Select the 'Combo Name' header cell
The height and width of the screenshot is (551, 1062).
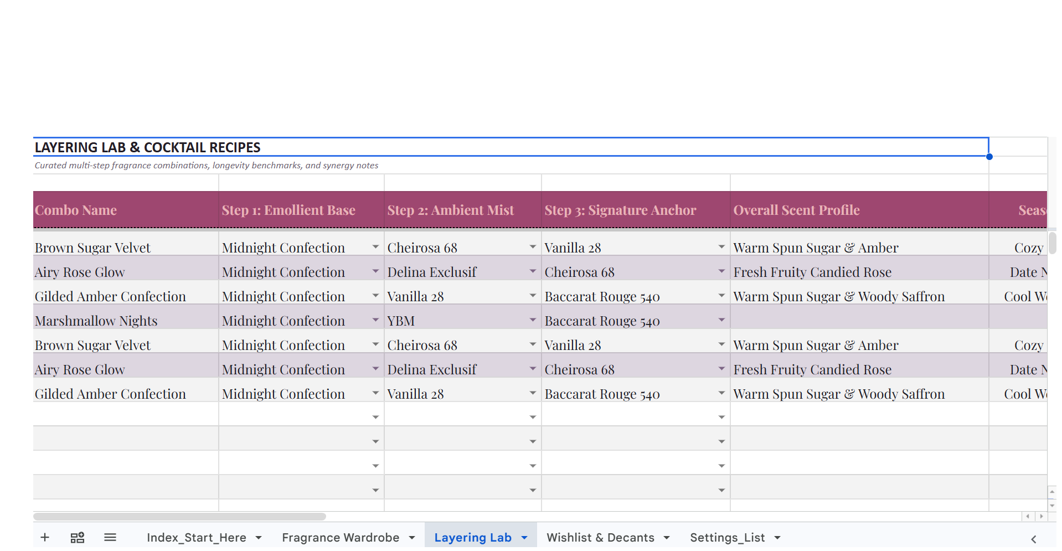126,210
